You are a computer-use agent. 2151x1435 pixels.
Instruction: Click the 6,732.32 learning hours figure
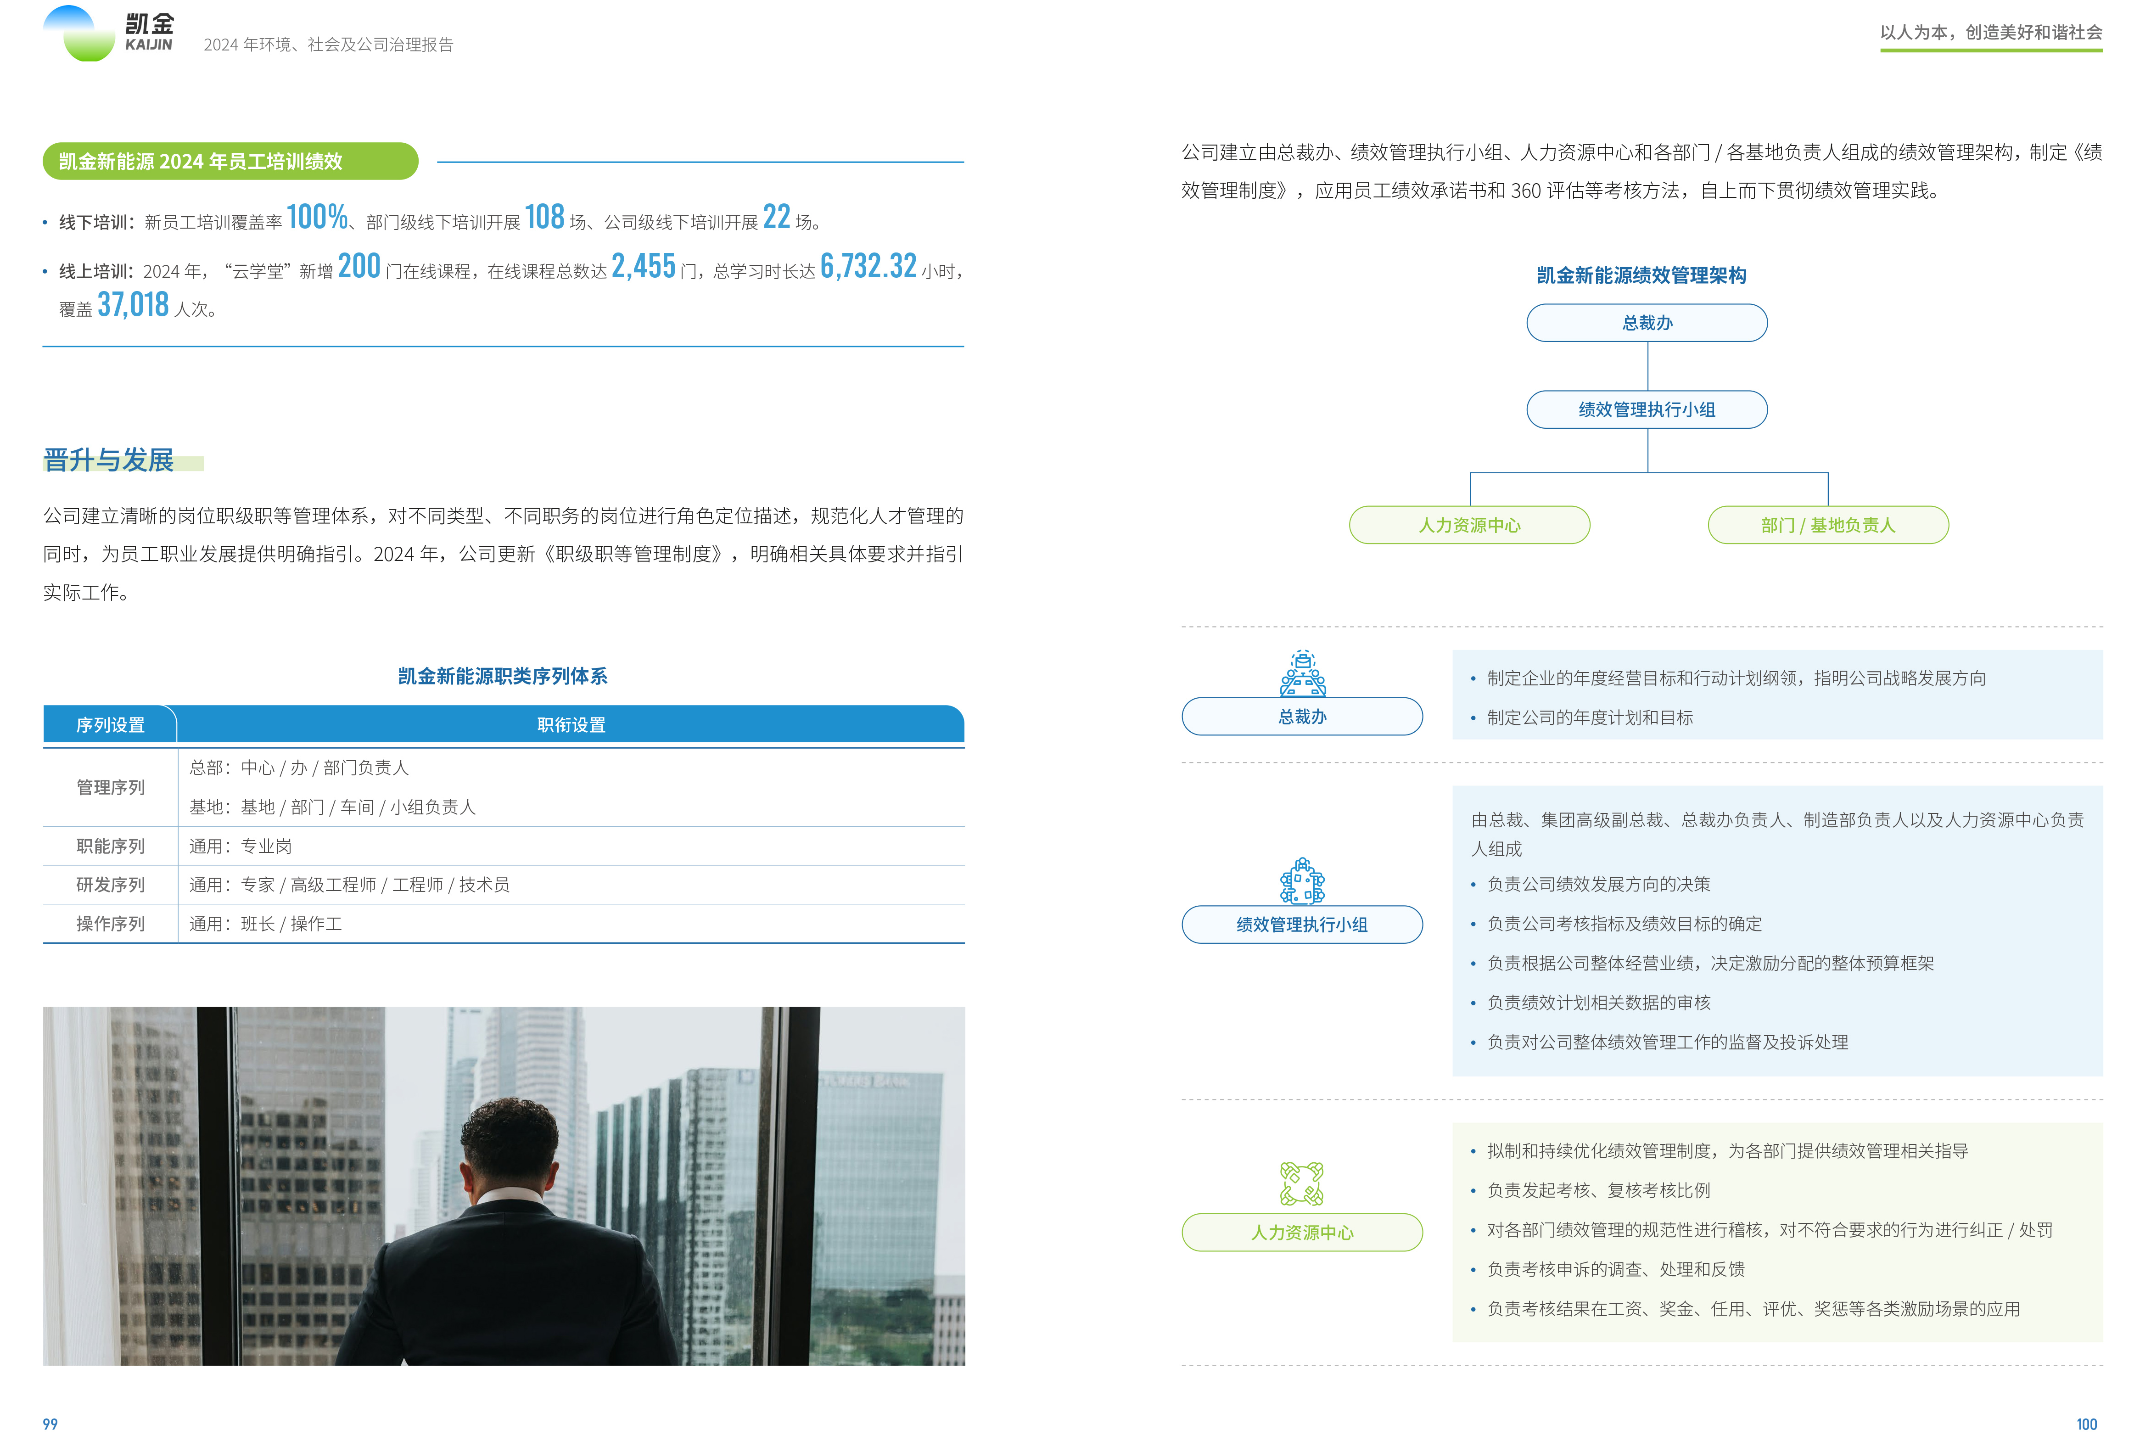click(868, 266)
